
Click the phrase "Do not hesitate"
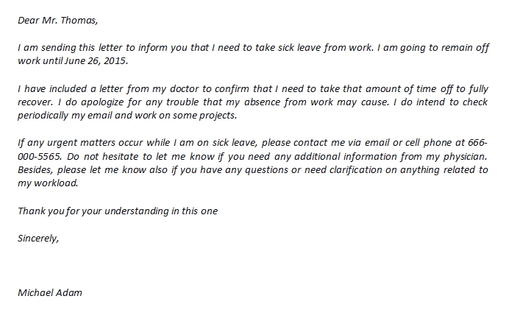108,156
